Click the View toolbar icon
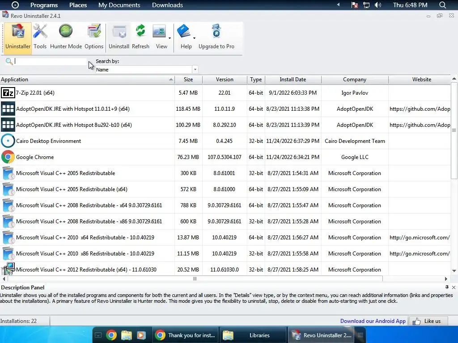The width and height of the screenshot is (458, 343). coord(159,32)
